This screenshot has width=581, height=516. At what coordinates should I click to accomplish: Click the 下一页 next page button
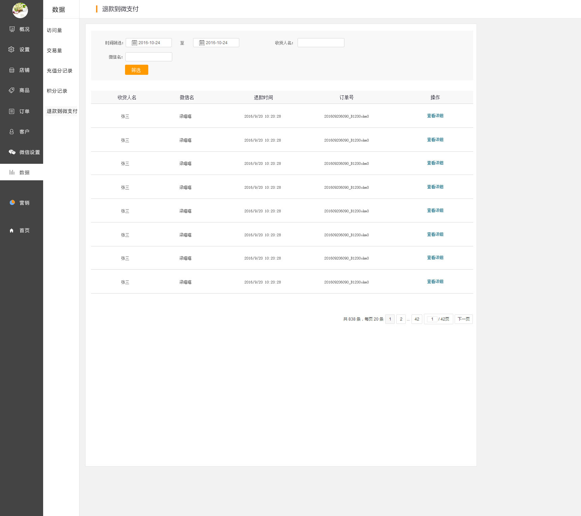463,319
